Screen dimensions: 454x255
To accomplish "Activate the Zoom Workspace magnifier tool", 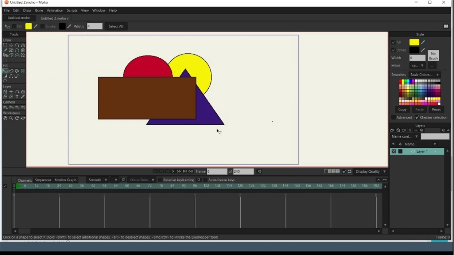I will pos(11,118).
